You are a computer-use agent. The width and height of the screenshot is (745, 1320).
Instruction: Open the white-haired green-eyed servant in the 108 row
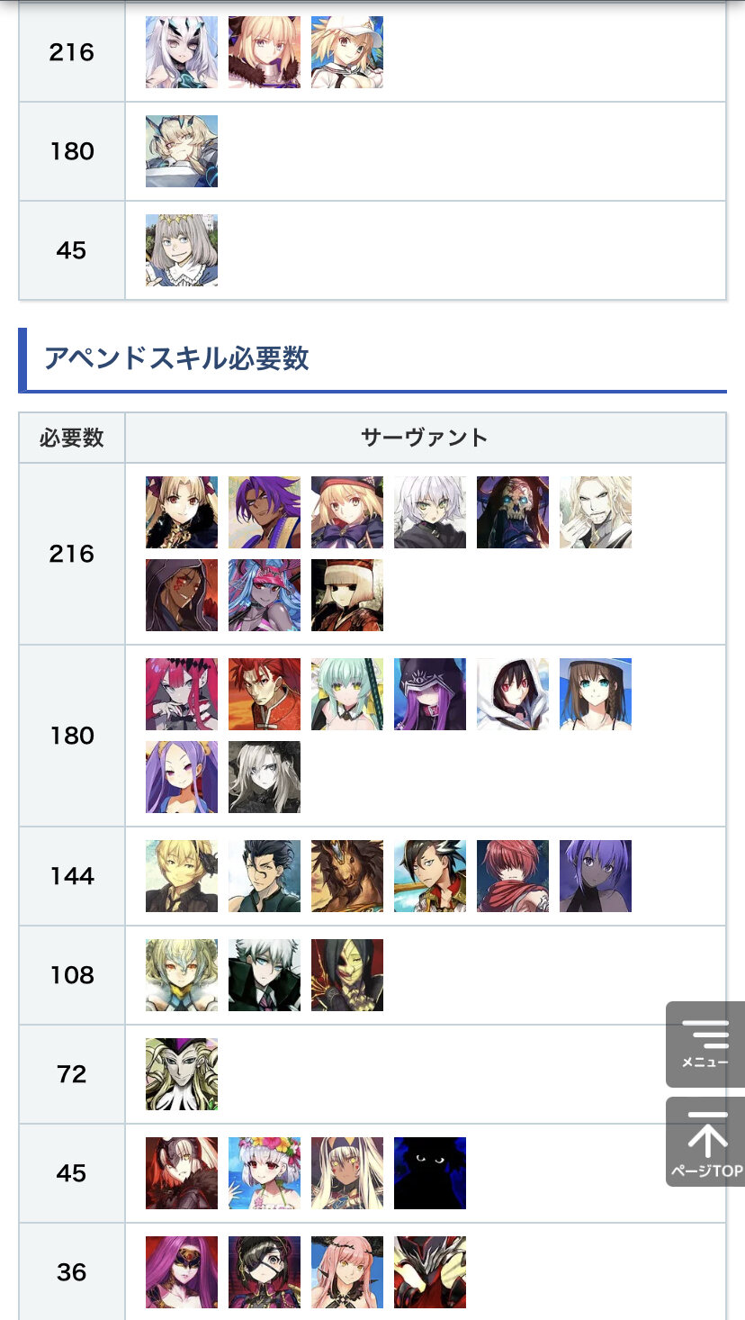(x=265, y=975)
